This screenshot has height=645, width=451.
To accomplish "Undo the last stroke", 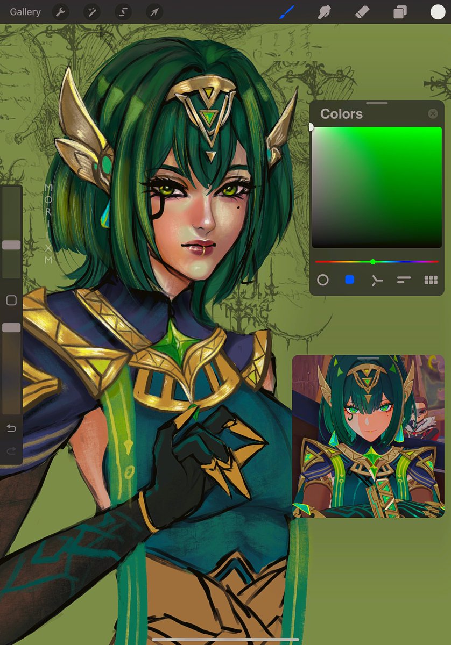I will [x=11, y=428].
